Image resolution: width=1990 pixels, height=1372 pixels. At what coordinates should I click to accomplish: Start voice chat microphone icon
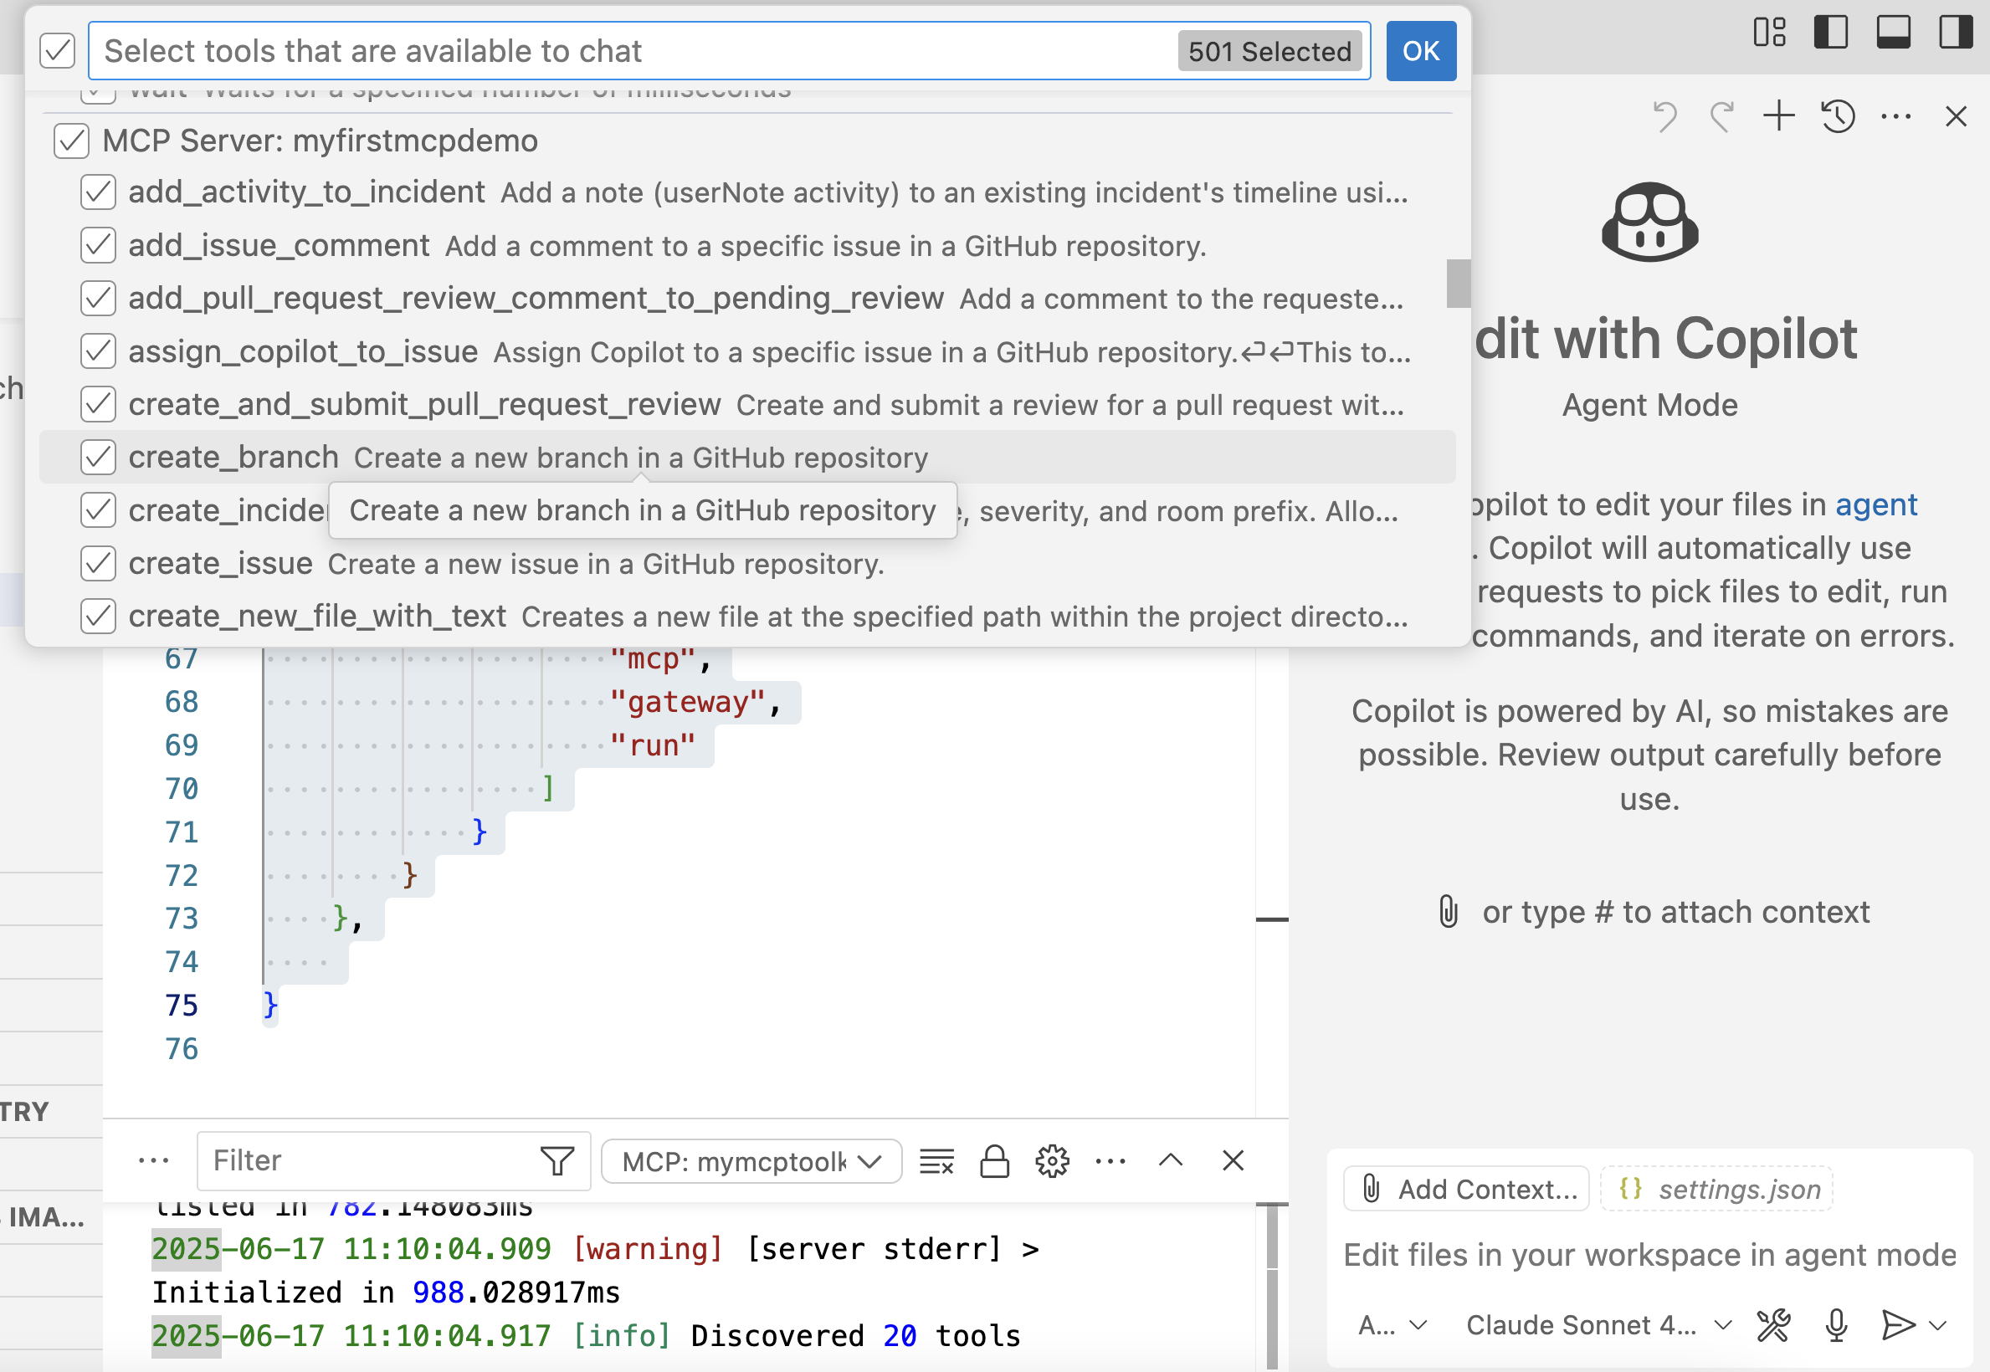[x=1836, y=1324]
